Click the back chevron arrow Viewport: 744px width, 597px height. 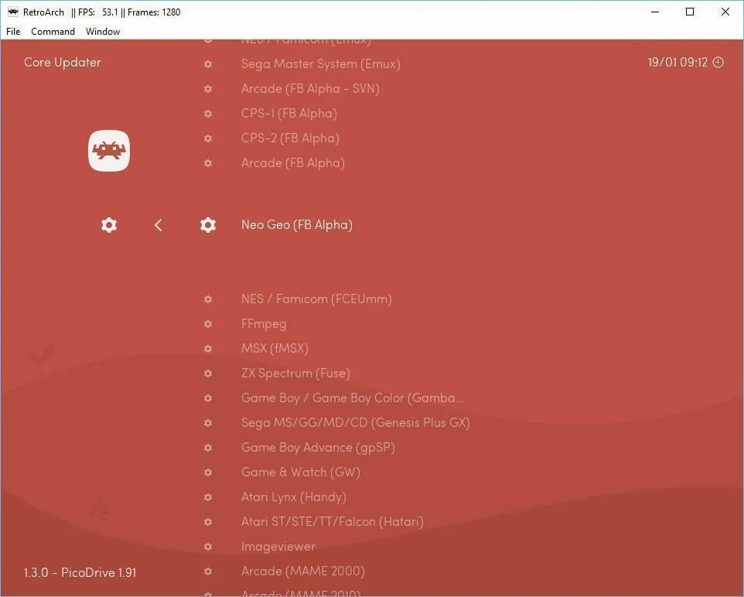tap(159, 225)
